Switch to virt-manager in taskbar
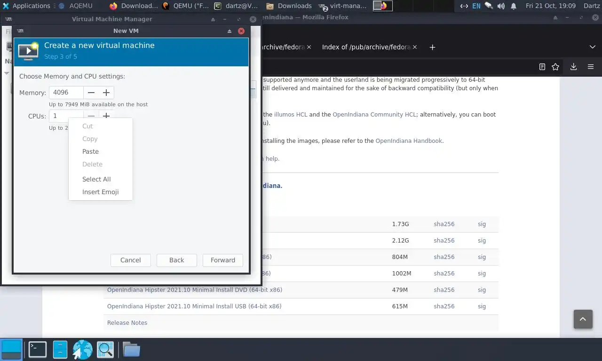The height and width of the screenshot is (361, 602). click(342, 6)
